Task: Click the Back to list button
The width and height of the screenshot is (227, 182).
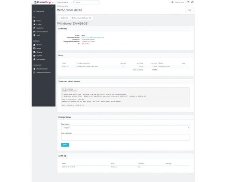Action: tap(64, 18)
